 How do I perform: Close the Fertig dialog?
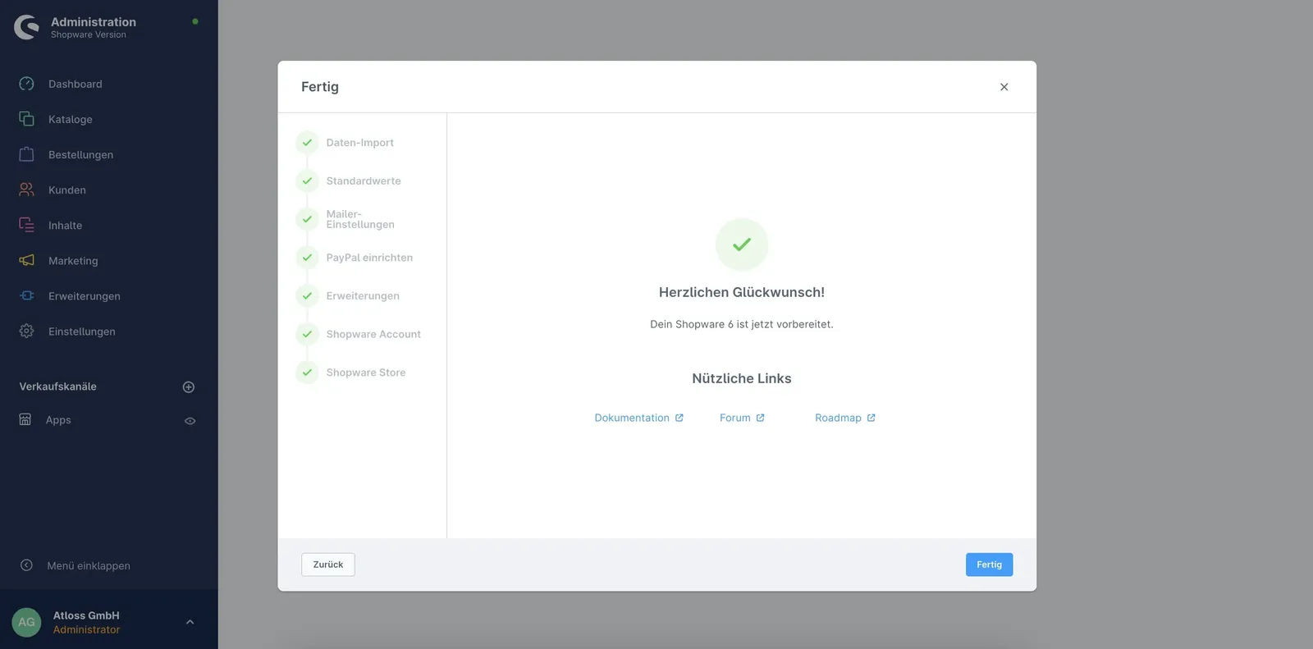(1004, 87)
